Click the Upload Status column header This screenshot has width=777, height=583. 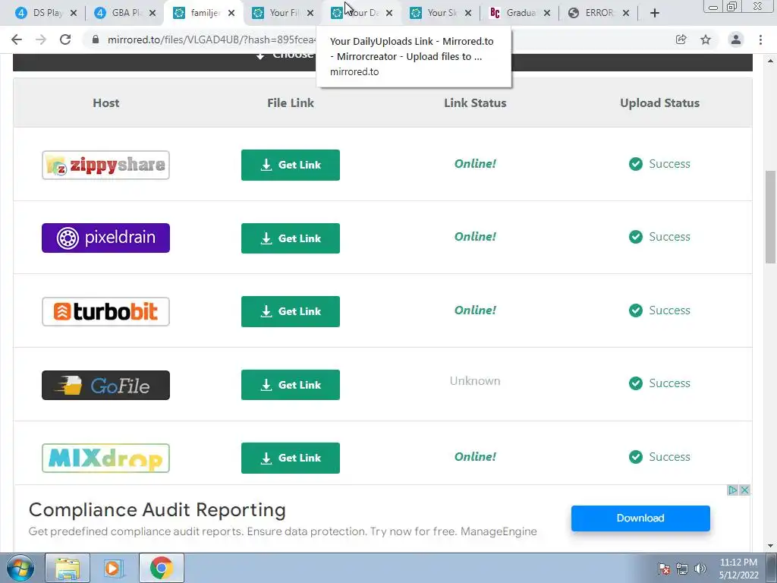pos(660,102)
